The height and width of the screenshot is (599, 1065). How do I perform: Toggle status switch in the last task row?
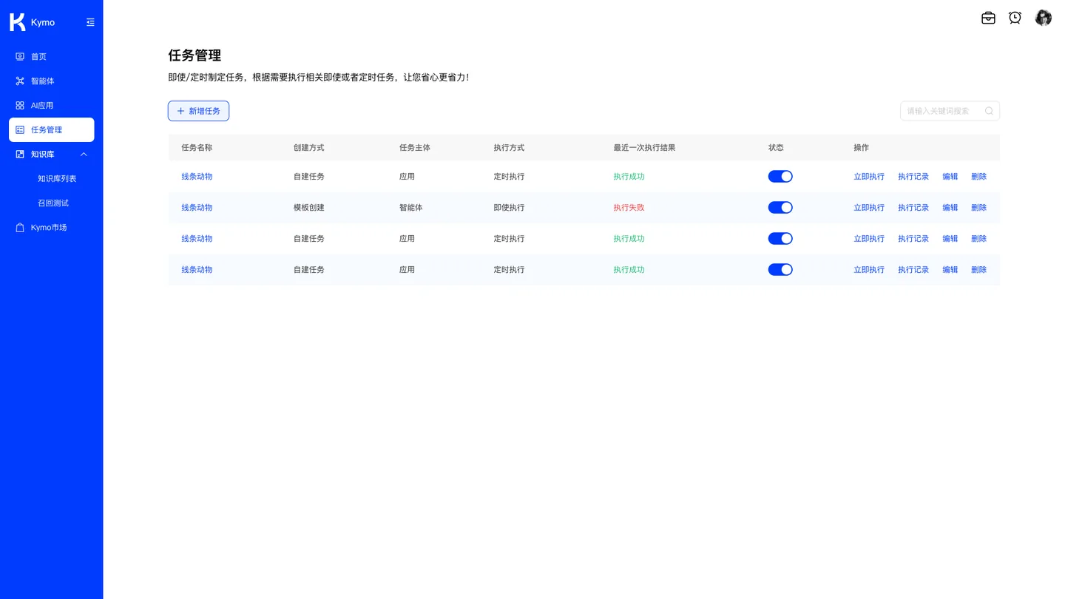coord(780,269)
